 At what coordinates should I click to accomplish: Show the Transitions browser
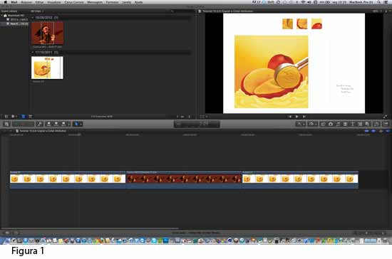(345, 124)
